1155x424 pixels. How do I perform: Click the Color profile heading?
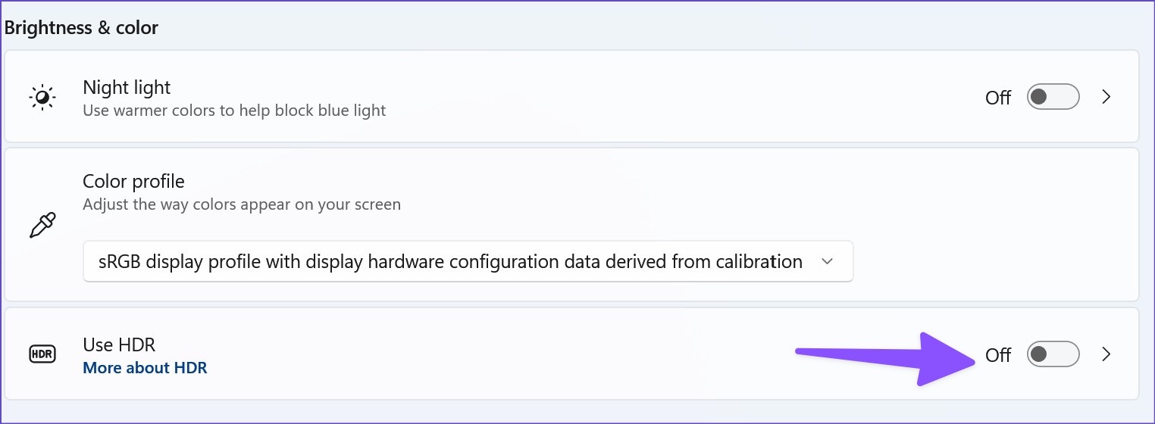tap(133, 182)
